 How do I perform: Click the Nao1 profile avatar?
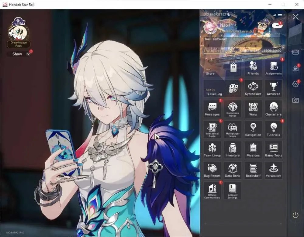click(211, 28)
